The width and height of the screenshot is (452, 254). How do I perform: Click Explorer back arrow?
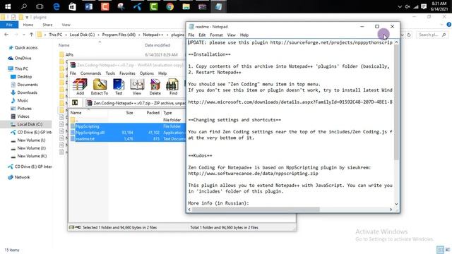tap(6, 35)
